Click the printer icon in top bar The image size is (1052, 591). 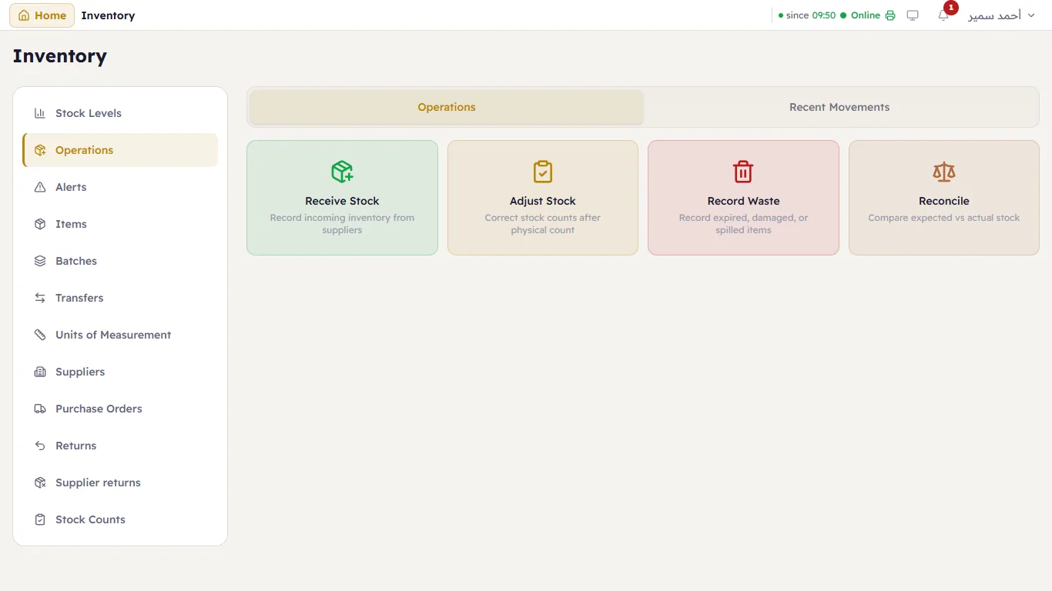(890, 15)
